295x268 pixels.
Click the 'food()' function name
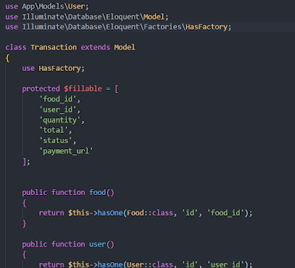(102, 192)
